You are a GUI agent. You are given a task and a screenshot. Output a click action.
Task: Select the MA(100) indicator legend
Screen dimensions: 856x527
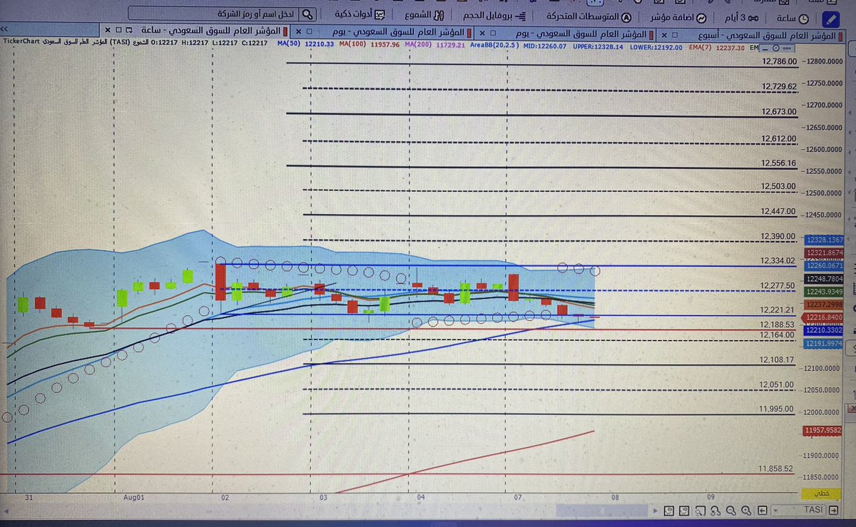pos(370,44)
